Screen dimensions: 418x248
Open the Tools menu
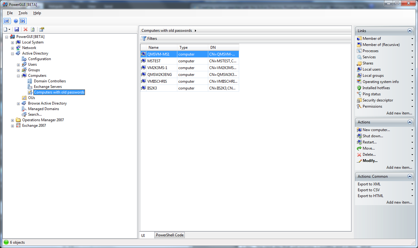(23, 13)
